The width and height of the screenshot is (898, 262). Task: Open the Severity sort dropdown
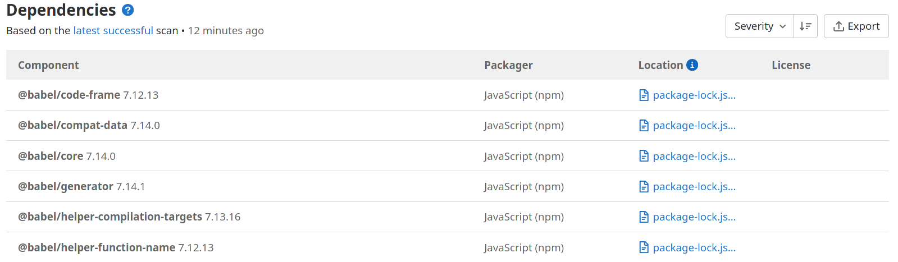pos(759,26)
